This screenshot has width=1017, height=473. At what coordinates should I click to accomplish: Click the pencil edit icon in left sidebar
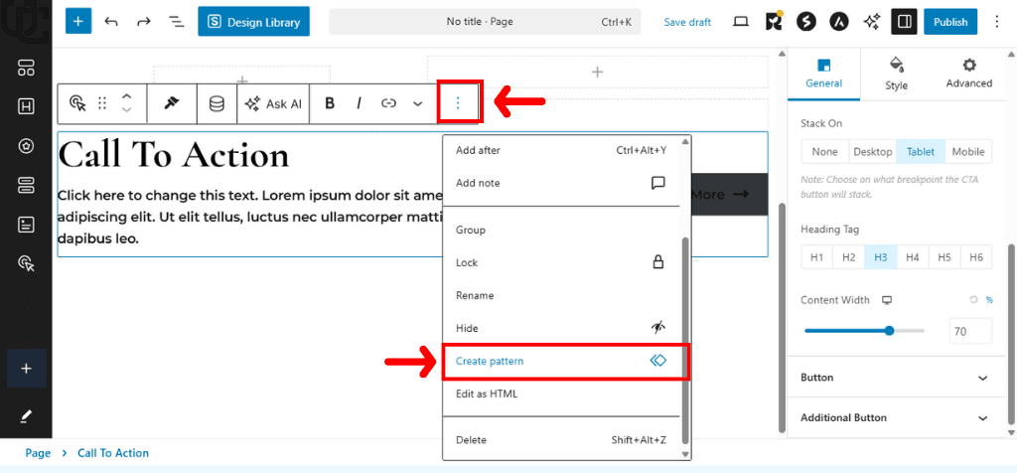(26, 415)
